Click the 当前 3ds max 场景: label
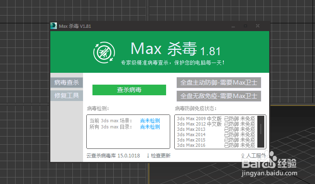Image resolution: width=315 pixels, height=184 pixels. click(x=111, y=121)
